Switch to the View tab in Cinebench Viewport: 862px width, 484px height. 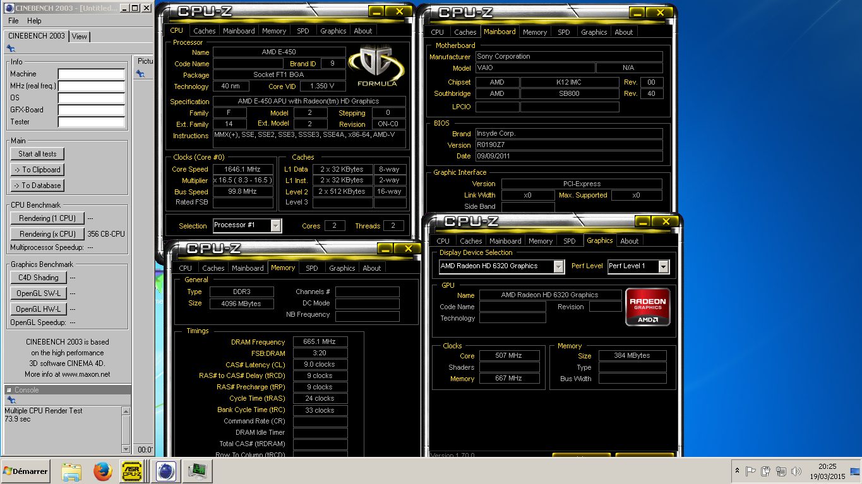click(80, 37)
